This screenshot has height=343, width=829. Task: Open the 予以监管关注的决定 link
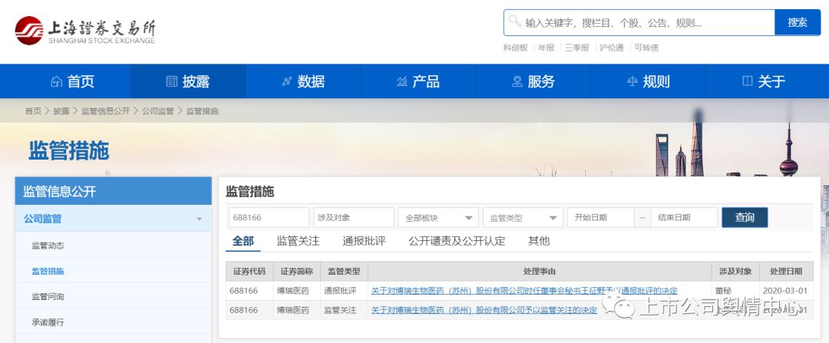[484, 310]
